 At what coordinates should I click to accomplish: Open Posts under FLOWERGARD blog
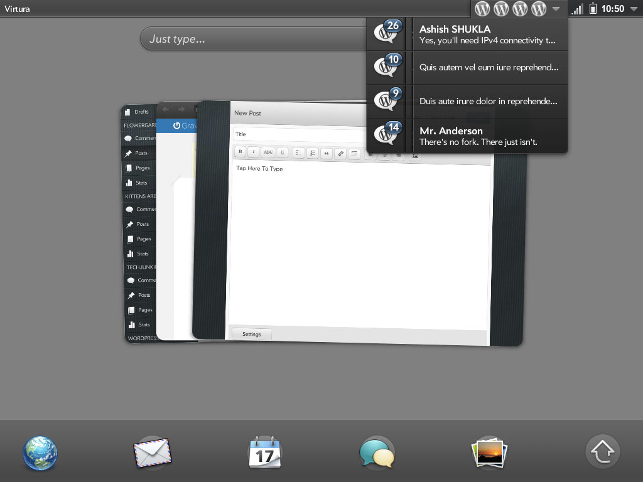[x=140, y=153]
